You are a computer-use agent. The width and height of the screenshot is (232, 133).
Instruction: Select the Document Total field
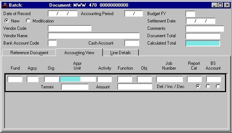(x=203, y=36)
